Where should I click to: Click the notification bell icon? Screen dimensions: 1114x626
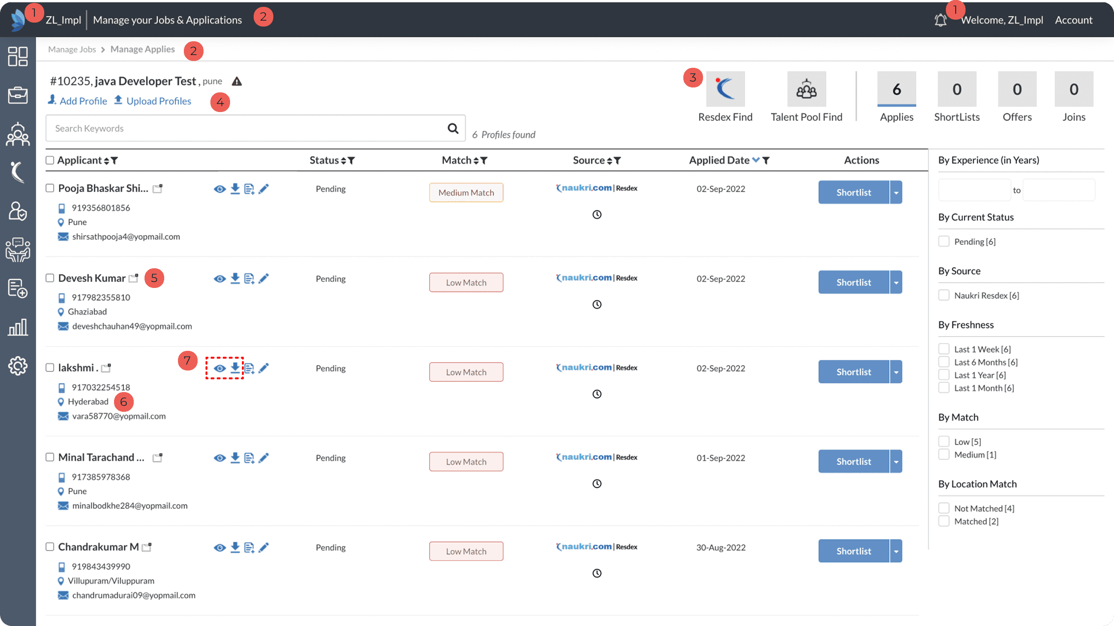[x=940, y=20]
